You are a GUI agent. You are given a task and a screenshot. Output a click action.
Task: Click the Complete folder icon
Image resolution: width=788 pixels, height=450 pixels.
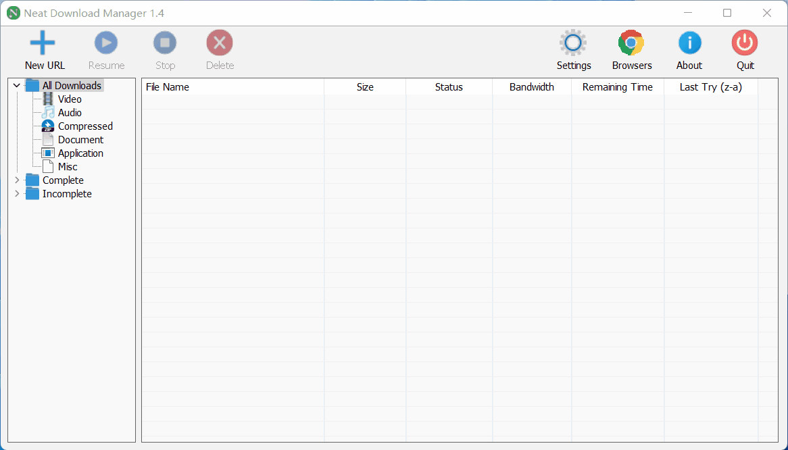pos(32,180)
